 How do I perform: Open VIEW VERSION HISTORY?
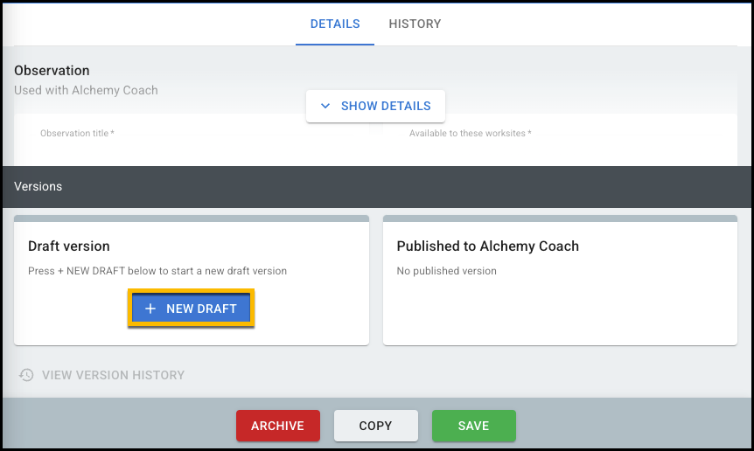coord(113,375)
